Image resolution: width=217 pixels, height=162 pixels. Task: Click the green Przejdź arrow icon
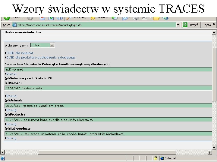[x=185, y=25]
